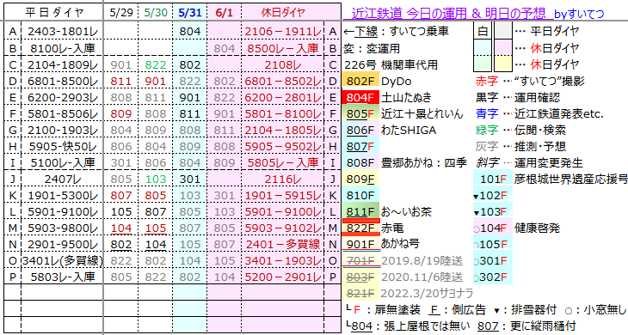Click the 806F わたSHIGA legend entry
This screenshot has height=335, width=628.
390,130
